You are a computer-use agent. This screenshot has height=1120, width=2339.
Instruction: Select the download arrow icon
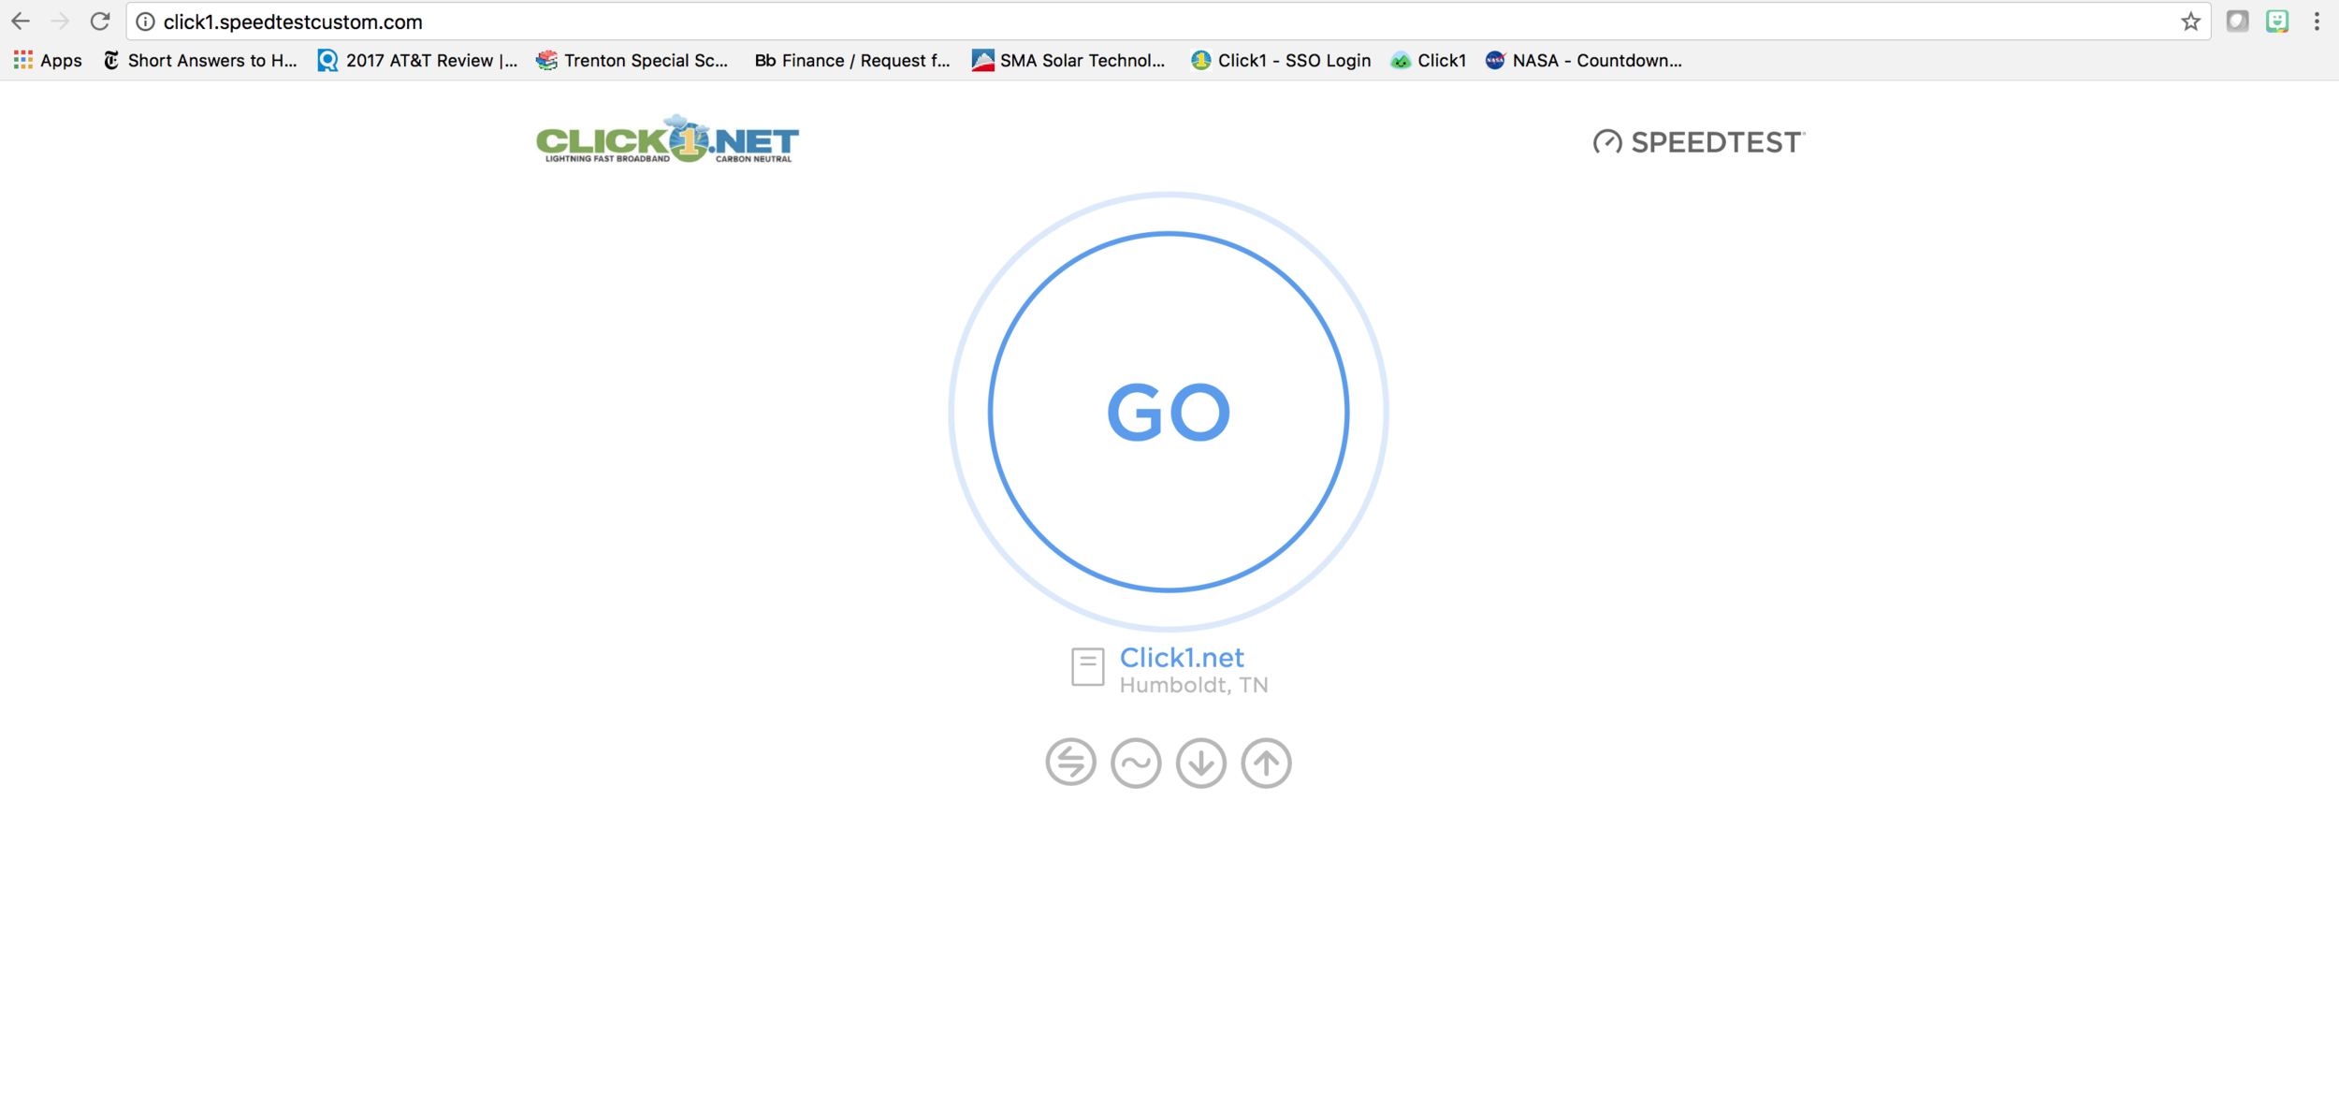(1201, 763)
